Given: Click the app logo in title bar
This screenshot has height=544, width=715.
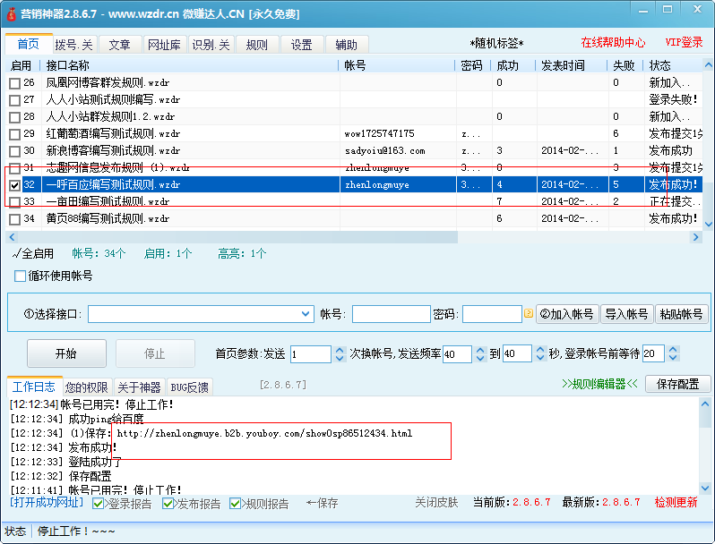Looking at the screenshot, I should pos(12,13).
